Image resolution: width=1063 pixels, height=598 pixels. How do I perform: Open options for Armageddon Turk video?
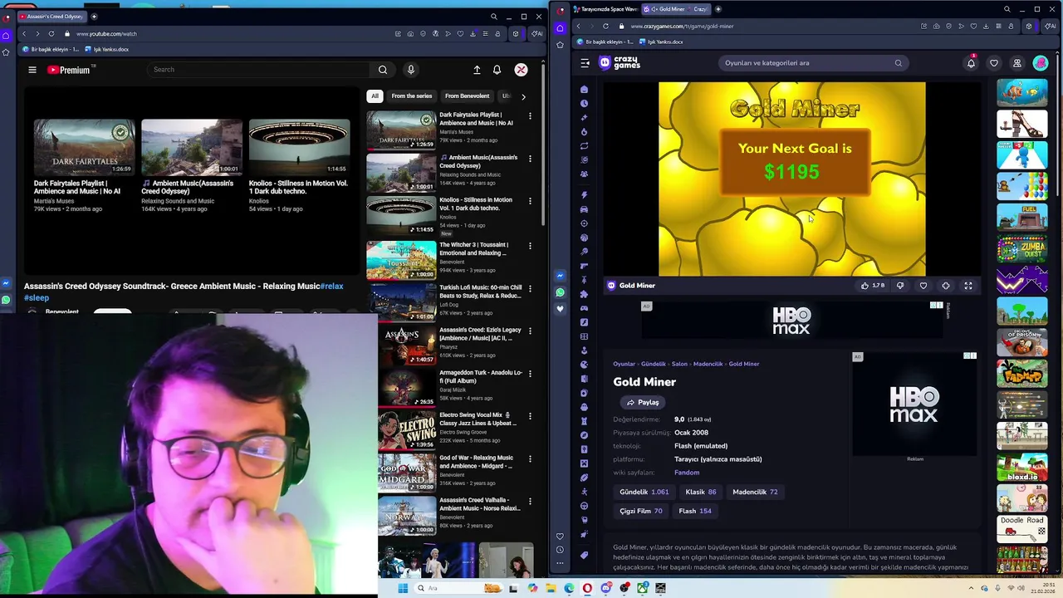coord(530,373)
